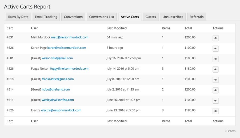The image size is (240, 138).
Task: View Foggy Nelson's cart using eye button
Action: click(215, 69)
